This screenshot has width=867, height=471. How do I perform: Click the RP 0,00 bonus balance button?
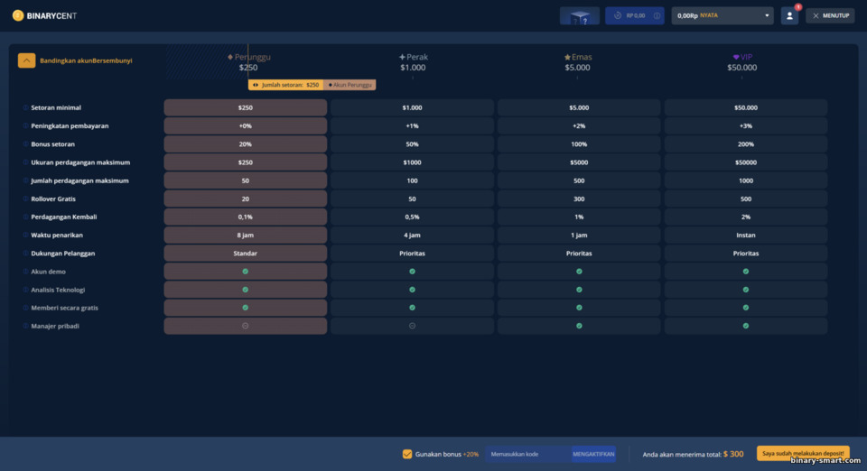pyautogui.click(x=634, y=16)
